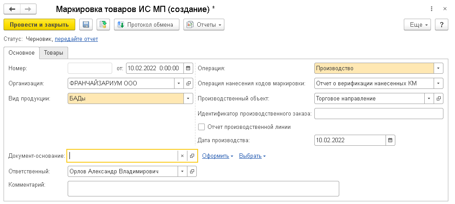This screenshot has width=455, height=204.
Task: Enable Отчет производственной линии checkbox
Action: point(201,127)
